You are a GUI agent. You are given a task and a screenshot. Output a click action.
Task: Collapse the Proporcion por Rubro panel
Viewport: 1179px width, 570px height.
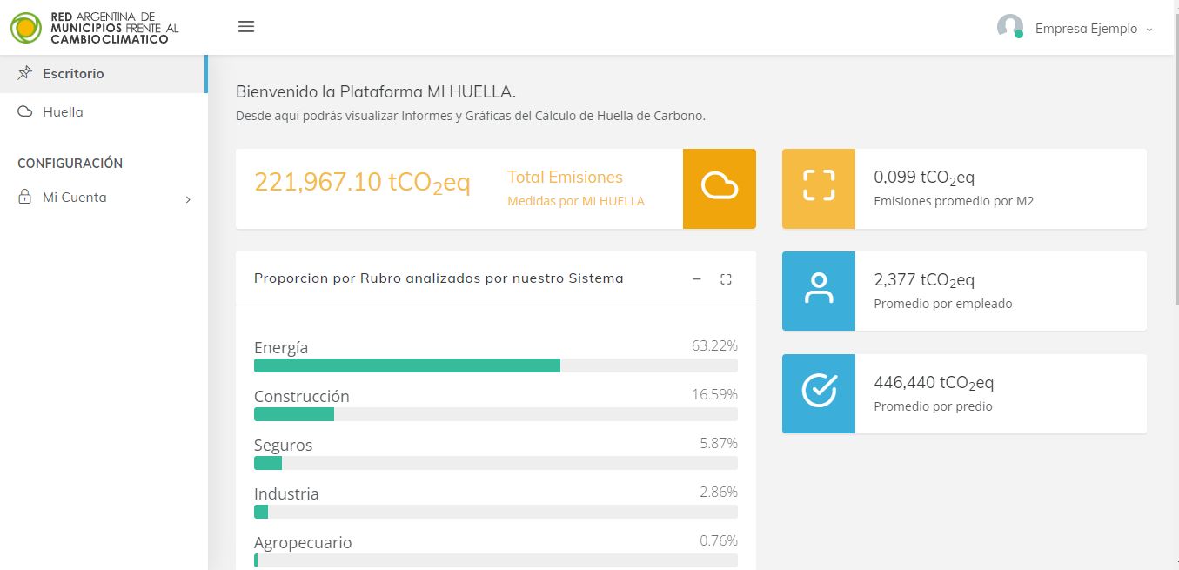coord(696,279)
